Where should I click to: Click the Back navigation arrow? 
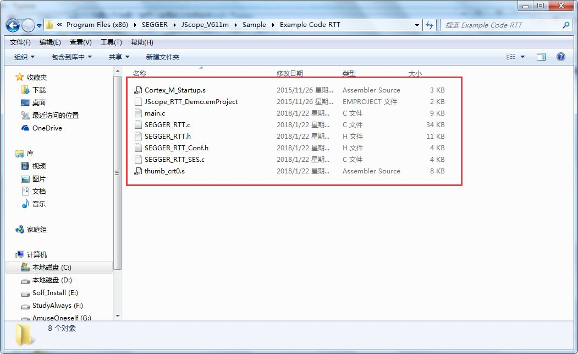tap(12, 25)
